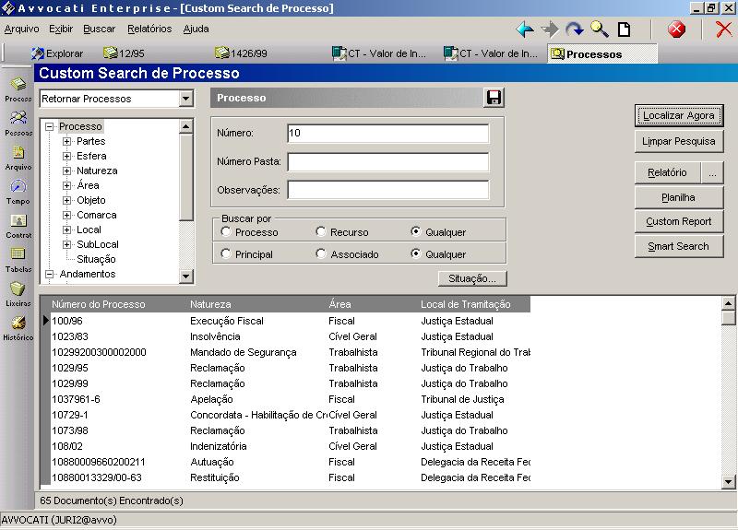Screen dimensions: 738x530
Task: Click the new blank document icon
Action: coord(625,29)
